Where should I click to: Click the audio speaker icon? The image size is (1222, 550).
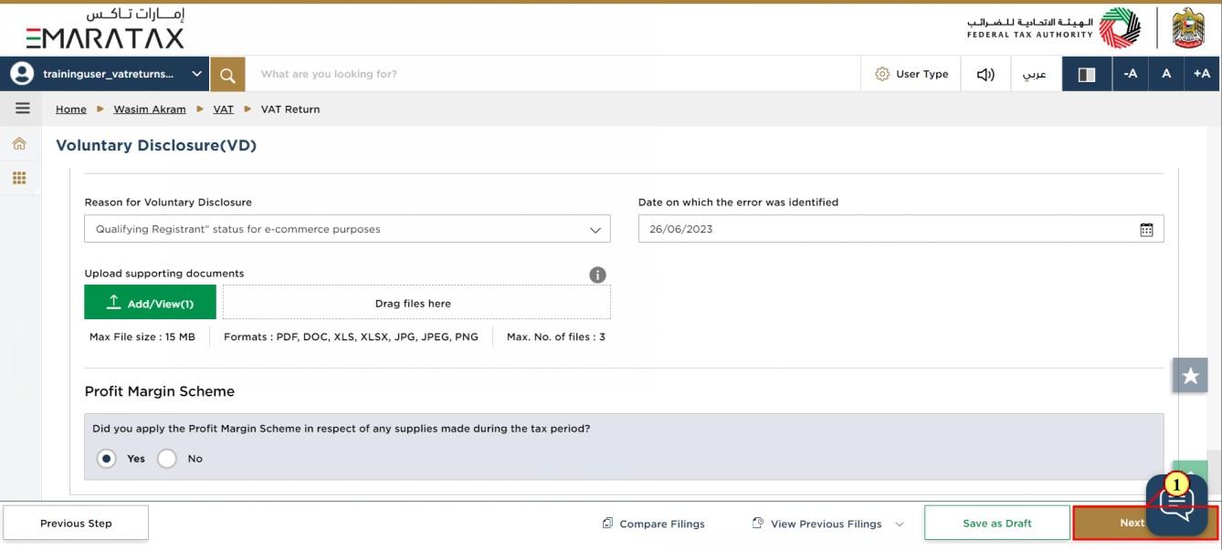click(985, 75)
